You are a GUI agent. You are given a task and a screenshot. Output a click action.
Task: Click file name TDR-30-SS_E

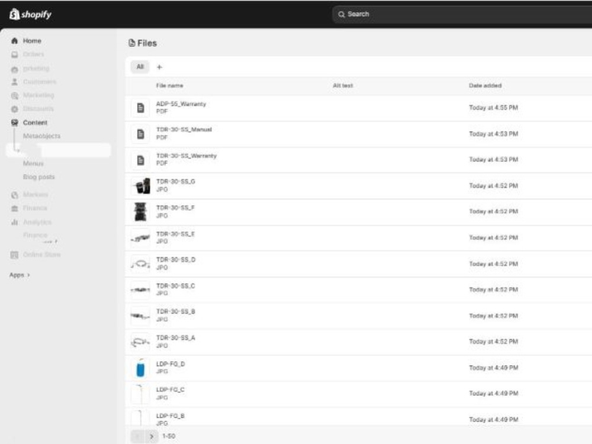(x=176, y=234)
